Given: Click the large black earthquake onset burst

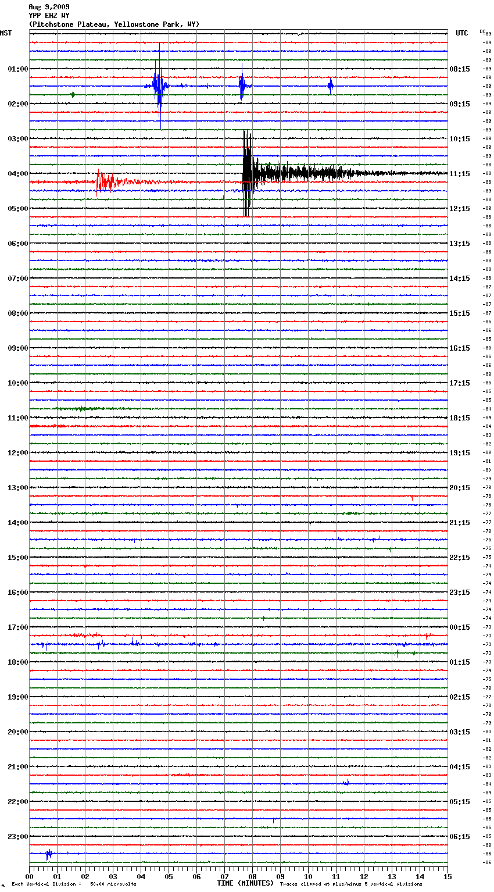Looking at the screenshot, I should (248, 173).
